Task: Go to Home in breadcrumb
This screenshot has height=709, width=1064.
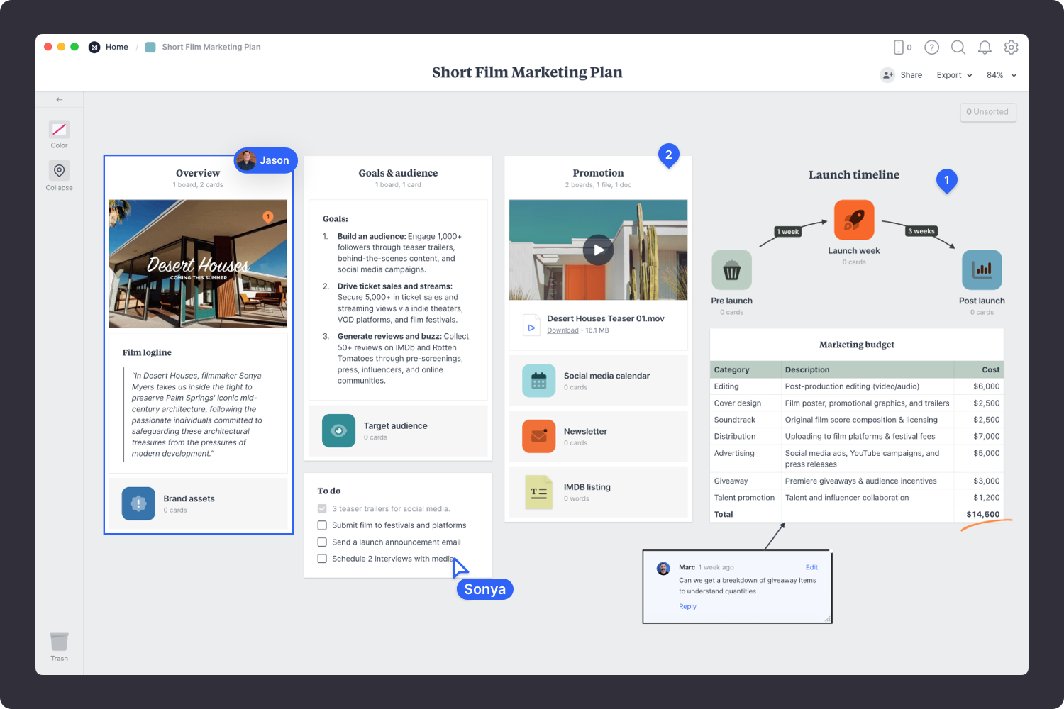Action: (116, 48)
